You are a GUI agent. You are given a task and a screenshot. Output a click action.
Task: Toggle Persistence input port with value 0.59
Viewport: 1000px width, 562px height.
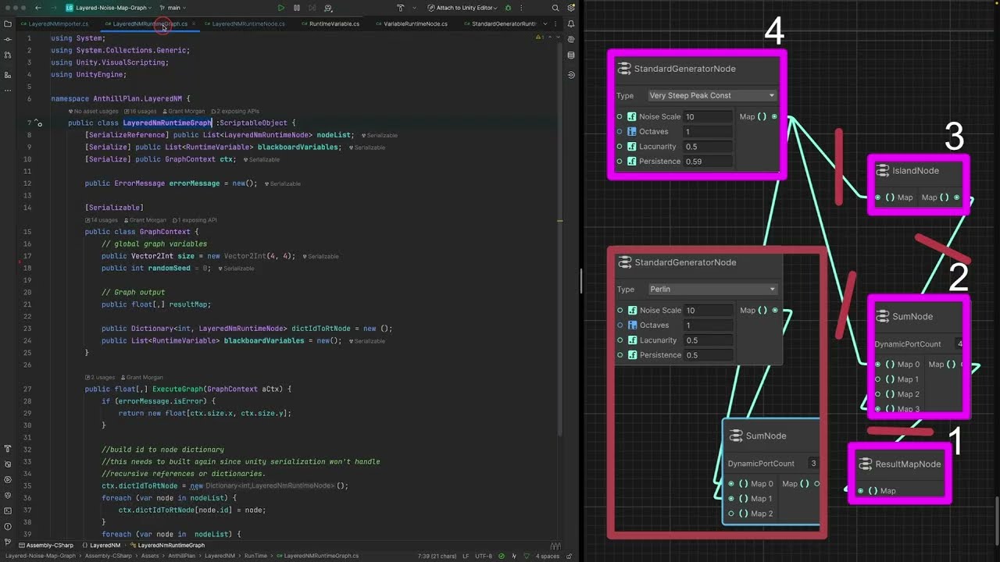[620, 162]
